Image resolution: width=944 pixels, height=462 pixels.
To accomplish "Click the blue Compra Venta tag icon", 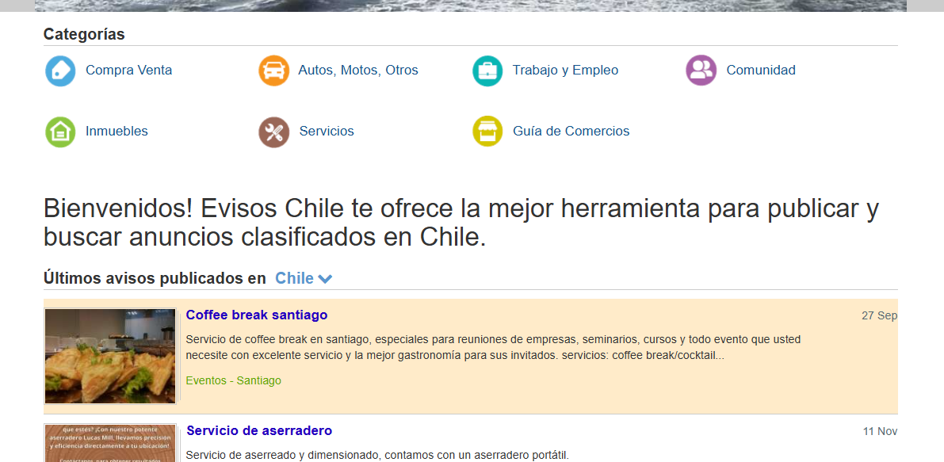I will tap(60, 71).
